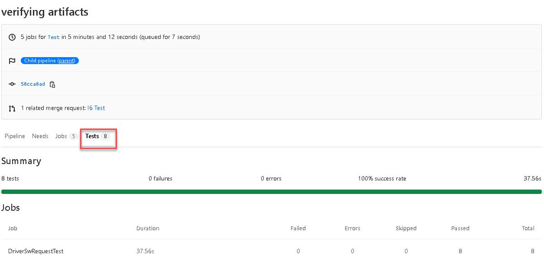Image resolution: width=544 pixels, height=261 pixels.
Task: Click the clock duration icon
Action: [12, 37]
